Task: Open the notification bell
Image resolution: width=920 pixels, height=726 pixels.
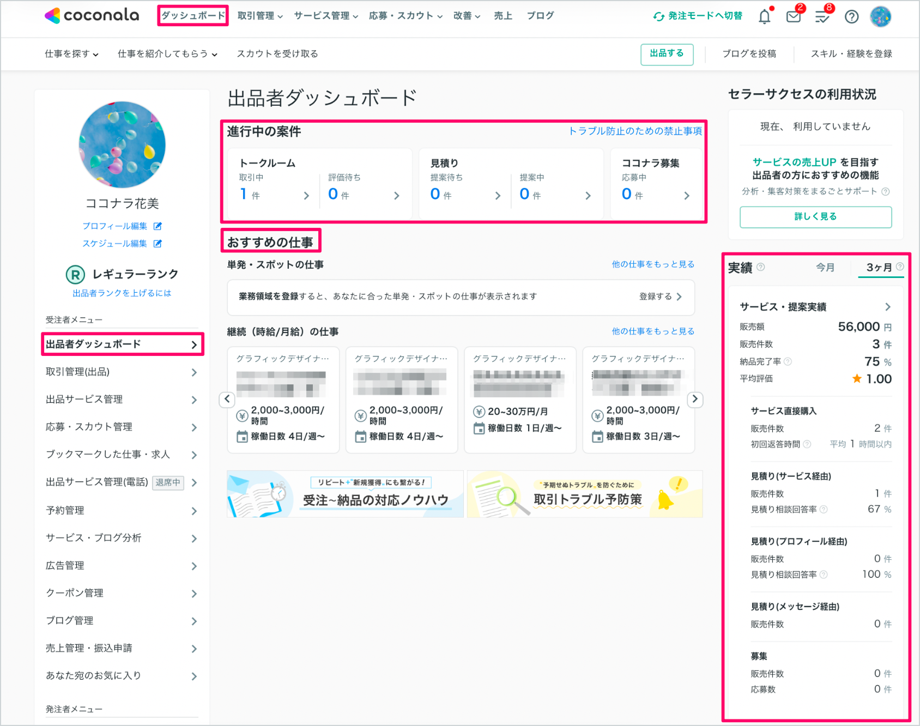Action: pos(765,16)
